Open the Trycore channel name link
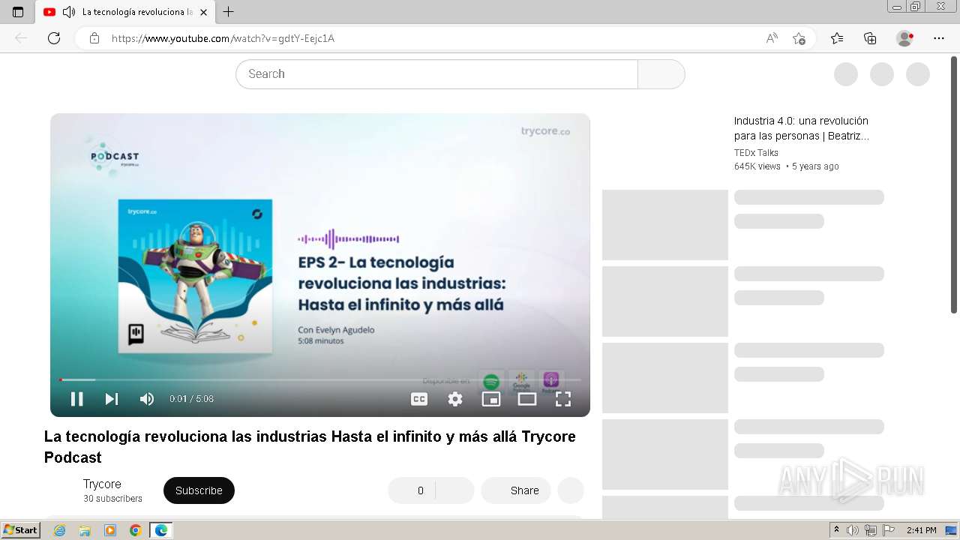The image size is (960, 540). (102, 484)
